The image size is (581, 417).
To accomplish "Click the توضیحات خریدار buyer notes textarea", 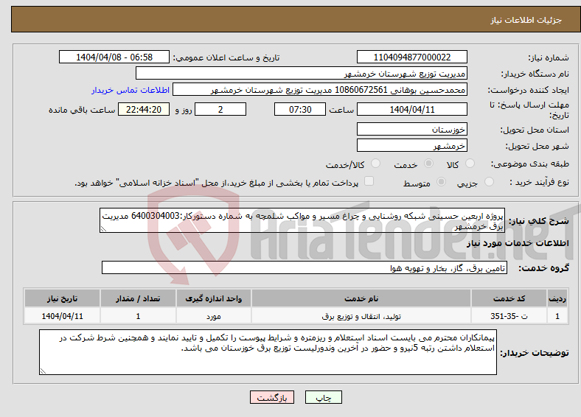I will [268, 352].
